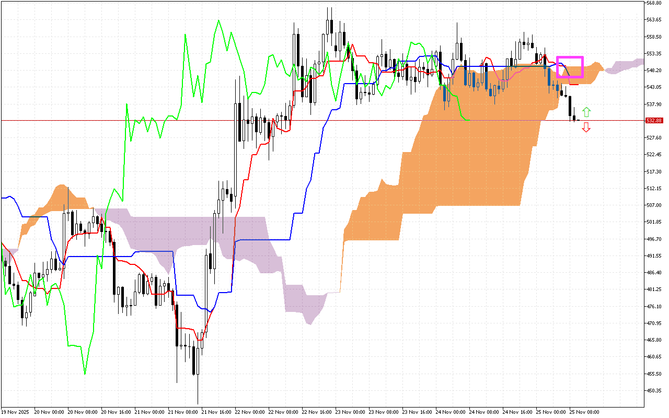Click the 563.65 label on price axis
The image size is (669, 418).
click(654, 20)
